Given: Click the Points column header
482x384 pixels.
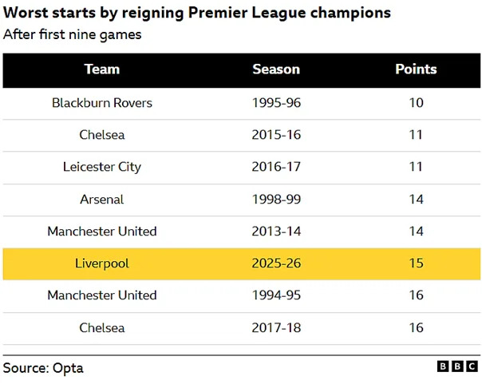Looking at the screenshot, I should point(416,69).
